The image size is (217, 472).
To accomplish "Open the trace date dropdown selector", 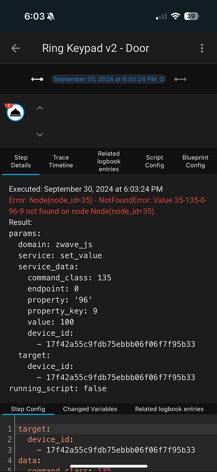I will (108, 79).
